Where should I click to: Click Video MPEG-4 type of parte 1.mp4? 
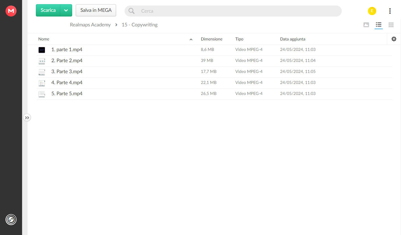249,50
